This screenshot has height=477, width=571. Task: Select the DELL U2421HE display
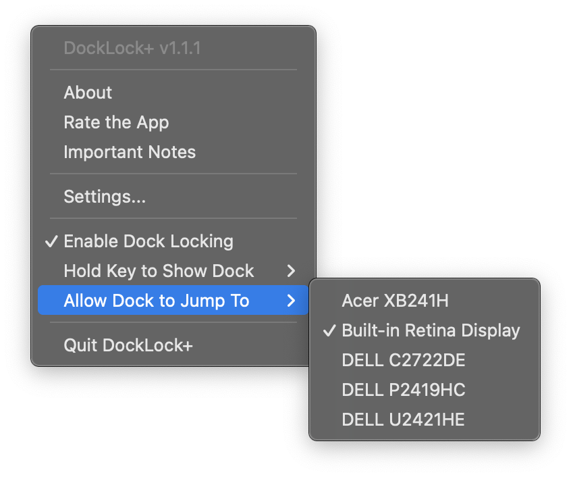pos(402,420)
